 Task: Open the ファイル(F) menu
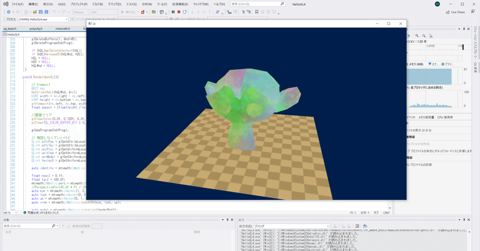pyautogui.click(x=17, y=4)
